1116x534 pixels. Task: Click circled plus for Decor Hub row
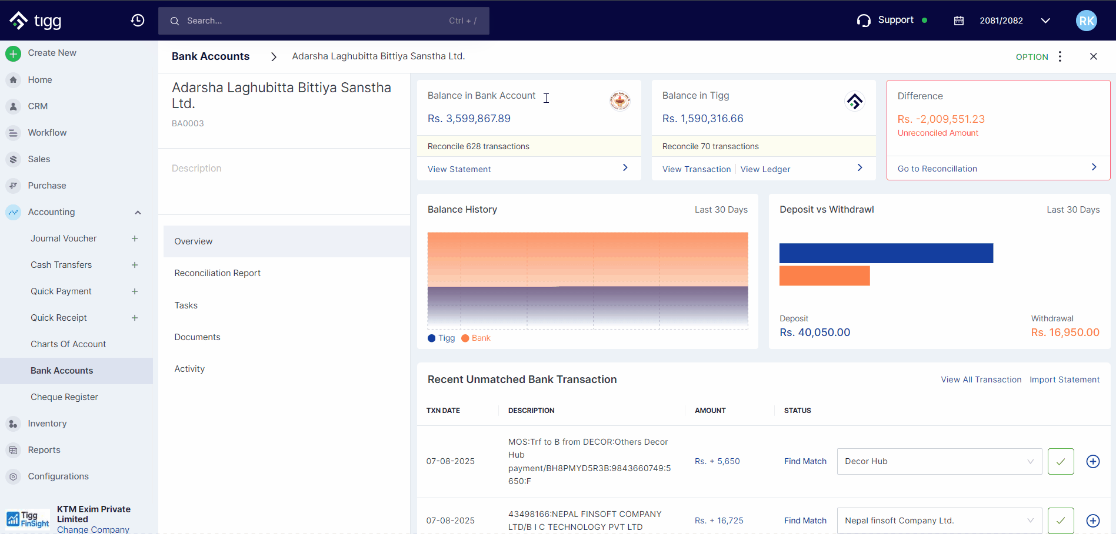point(1093,462)
